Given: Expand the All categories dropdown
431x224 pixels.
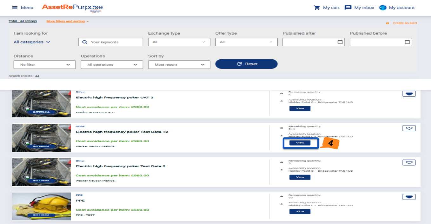Looking at the screenshot, I should [32, 42].
